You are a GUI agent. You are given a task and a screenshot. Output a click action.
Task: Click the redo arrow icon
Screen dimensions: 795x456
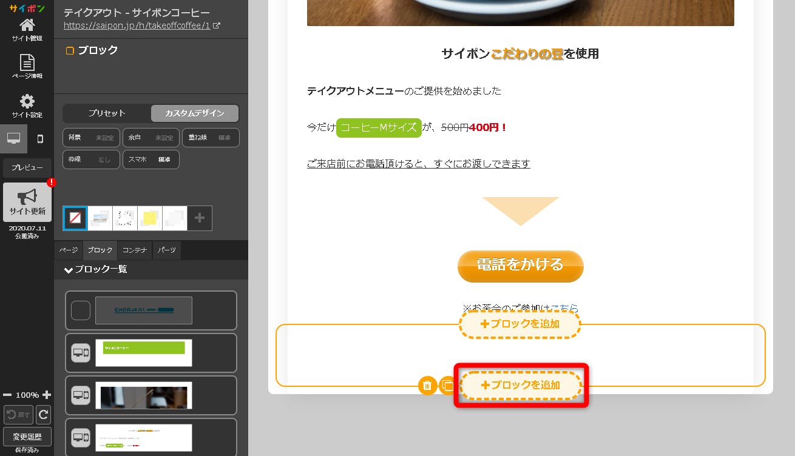43,415
